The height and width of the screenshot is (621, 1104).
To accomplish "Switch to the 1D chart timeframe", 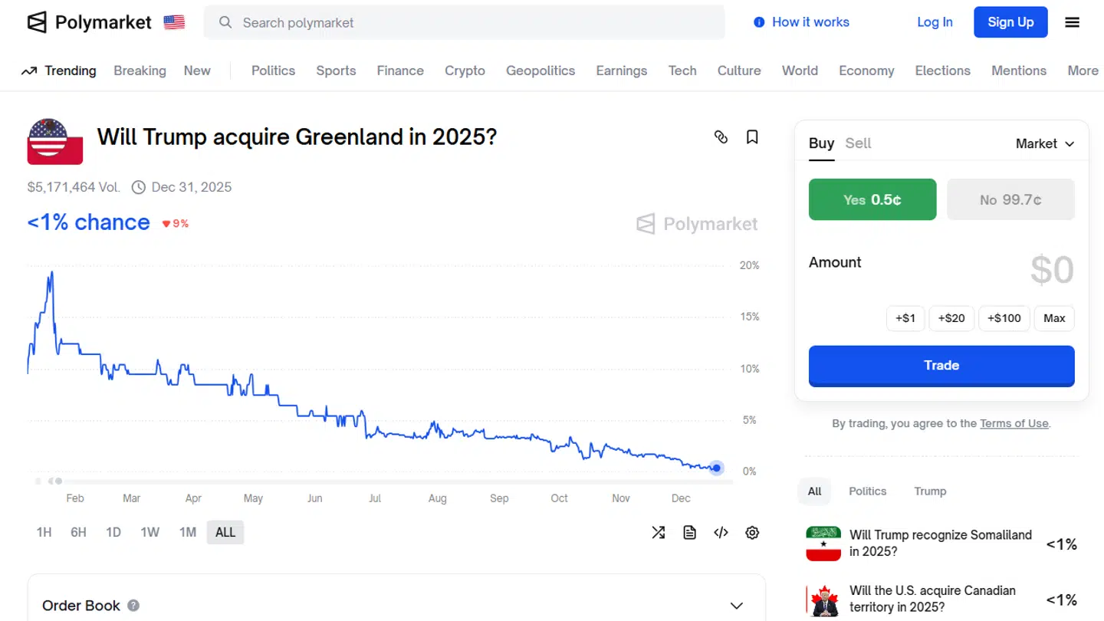I will (x=113, y=532).
